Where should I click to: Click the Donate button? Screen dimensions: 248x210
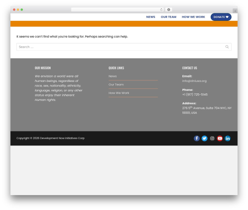pos(221,17)
